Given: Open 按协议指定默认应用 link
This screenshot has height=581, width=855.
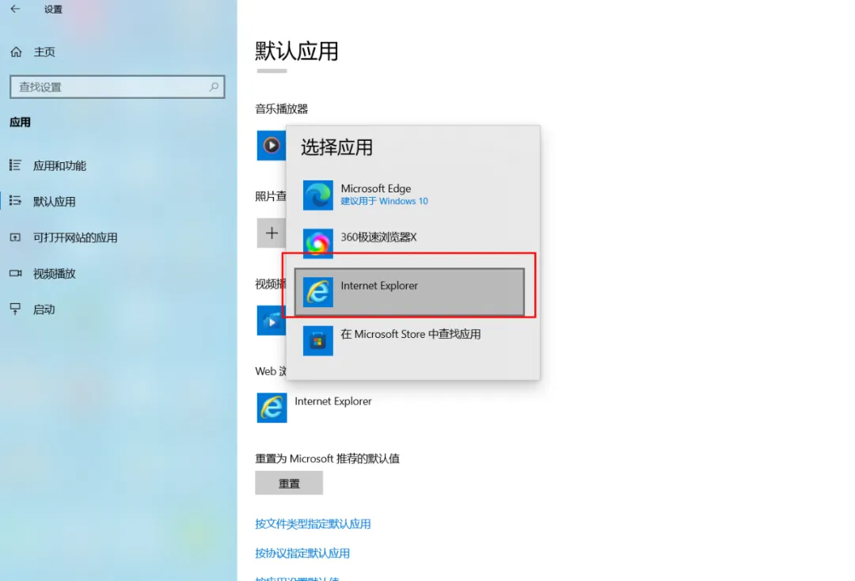Looking at the screenshot, I should click(x=302, y=553).
